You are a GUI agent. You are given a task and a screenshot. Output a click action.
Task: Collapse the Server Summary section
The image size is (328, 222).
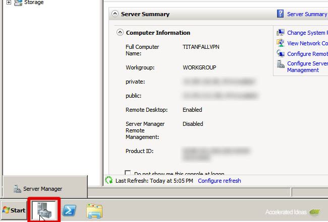pyautogui.click(x=115, y=14)
